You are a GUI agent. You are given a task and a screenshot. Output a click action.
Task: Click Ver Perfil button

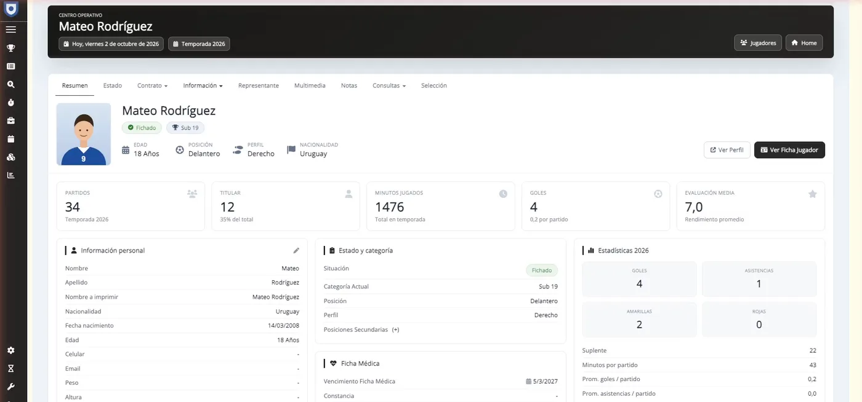pos(727,150)
